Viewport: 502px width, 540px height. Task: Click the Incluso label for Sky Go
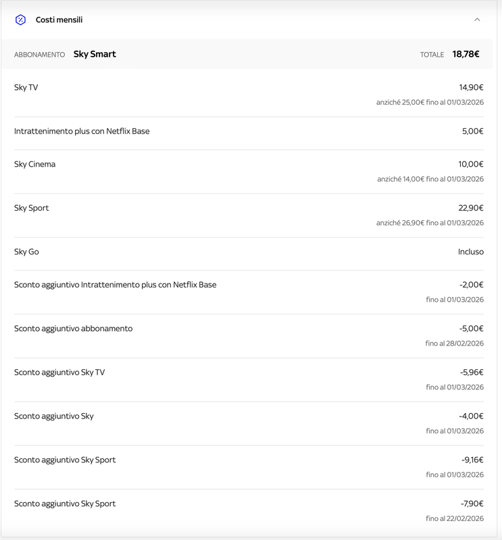(x=471, y=252)
